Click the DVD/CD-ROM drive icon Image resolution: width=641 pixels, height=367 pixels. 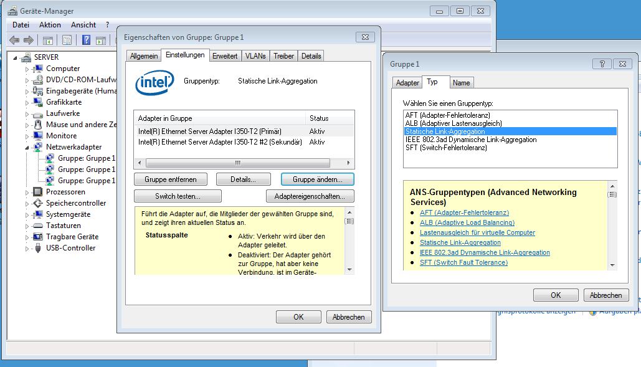38,80
